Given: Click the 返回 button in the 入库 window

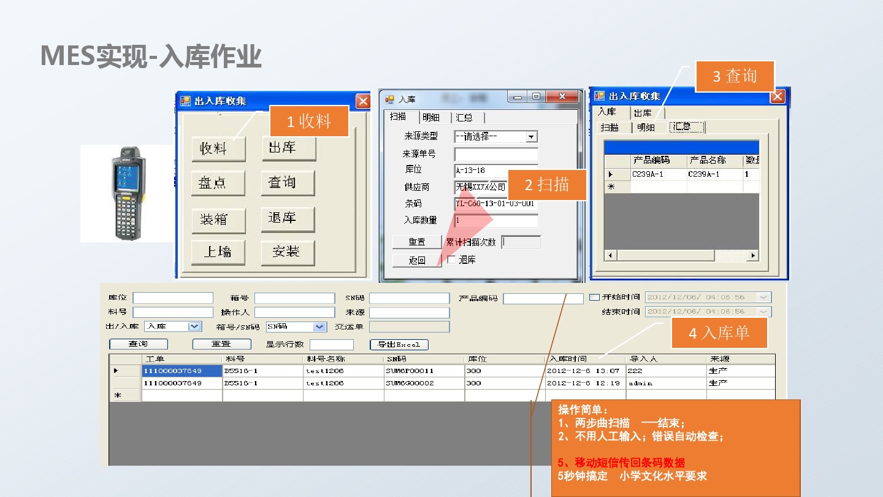Looking at the screenshot, I should [417, 260].
